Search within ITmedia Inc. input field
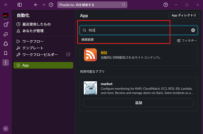The height and width of the screenshot is (134, 203). (92, 5)
